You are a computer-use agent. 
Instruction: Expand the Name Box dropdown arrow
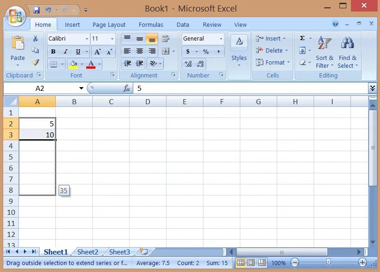(x=81, y=89)
